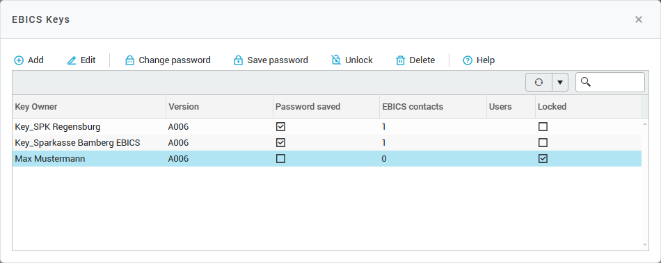Select the Key_SPK Regensburg row
Image resolution: width=661 pixels, height=263 pixels.
(x=327, y=126)
